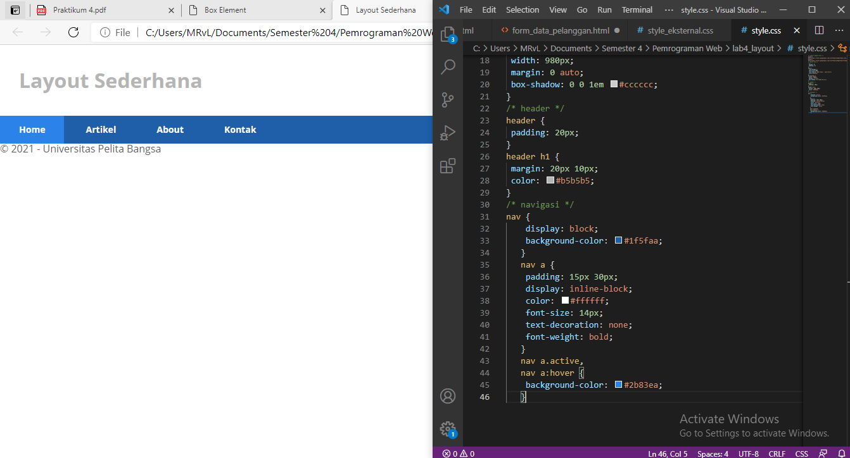Open the Extensions panel
This screenshot has width=850, height=458.
448,165
